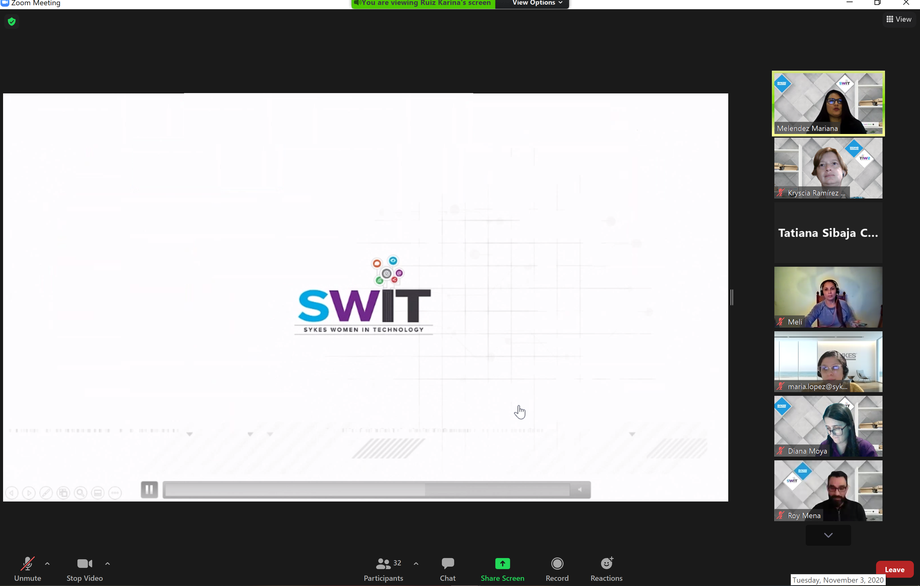Open the Reactions menu
This screenshot has width=920, height=586.
coord(606,569)
